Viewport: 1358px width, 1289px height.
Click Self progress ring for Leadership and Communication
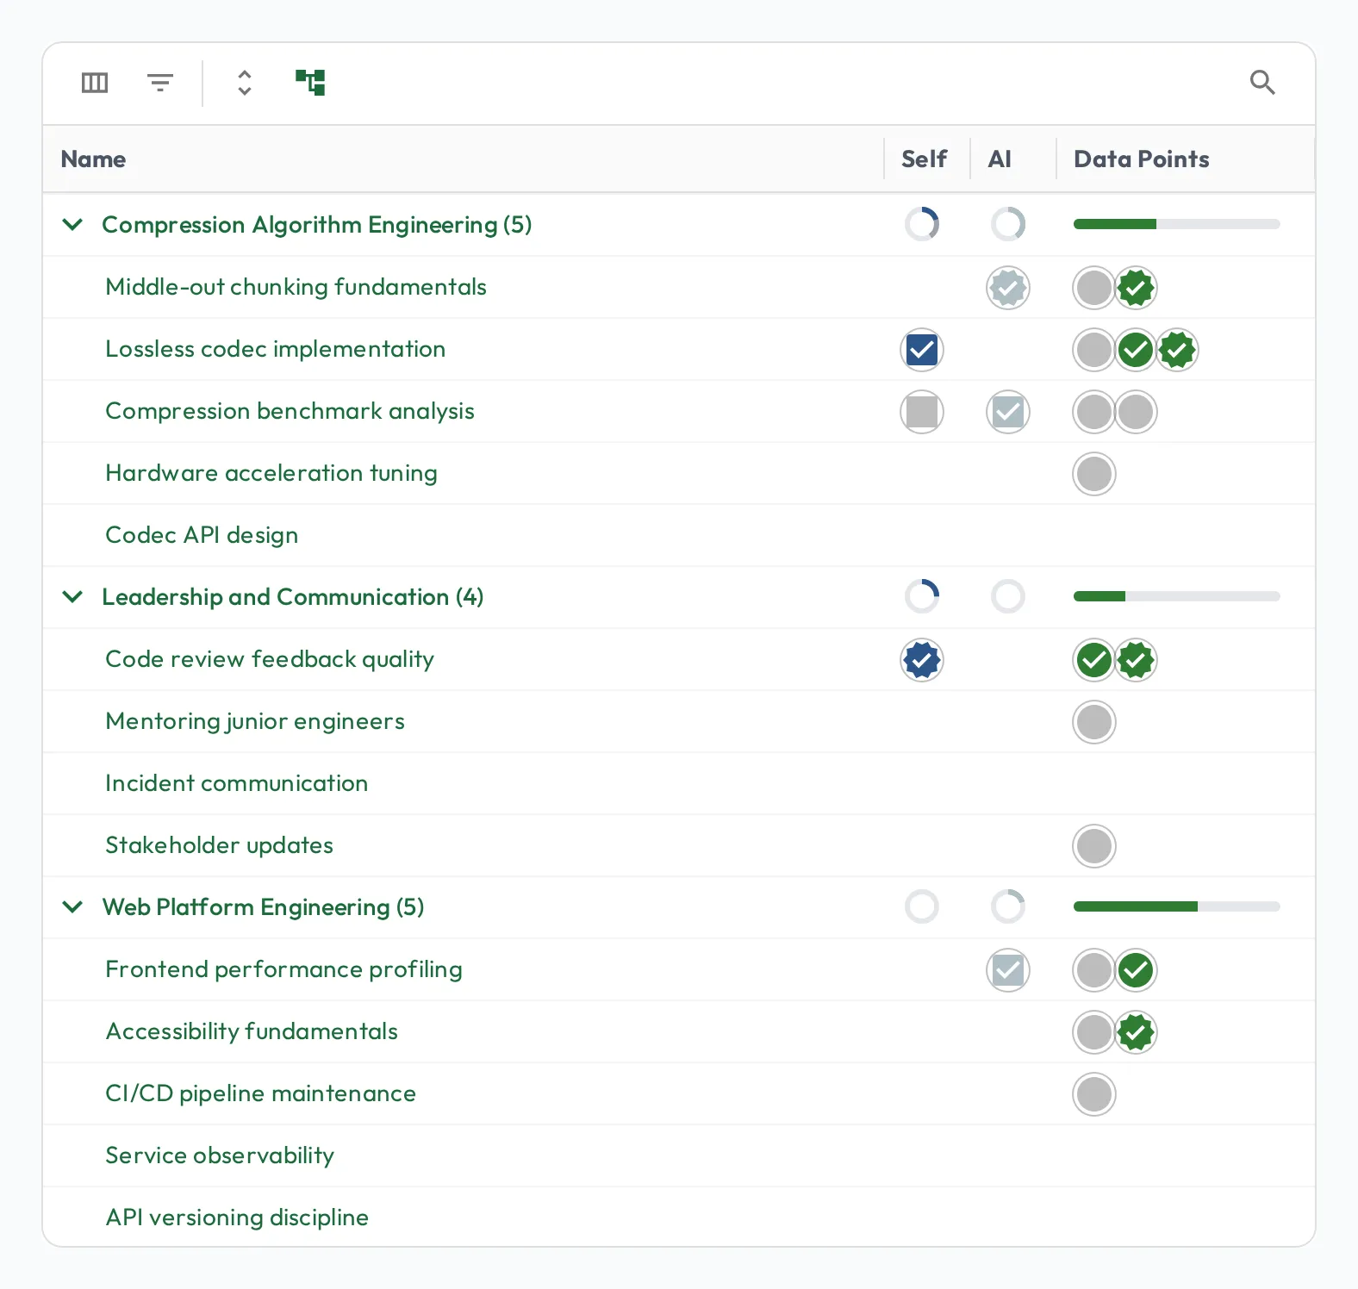tap(922, 596)
